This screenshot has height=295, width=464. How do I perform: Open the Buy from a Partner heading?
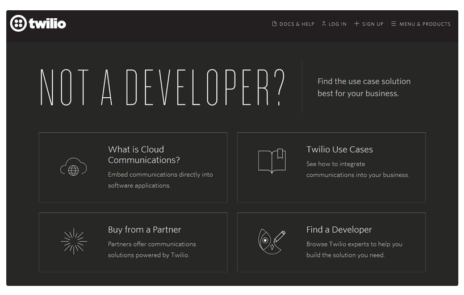coord(144,230)
